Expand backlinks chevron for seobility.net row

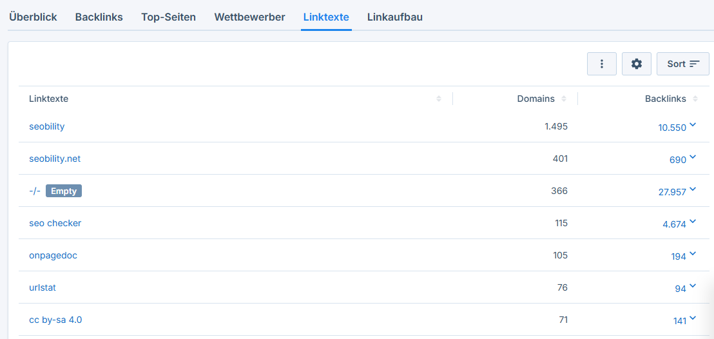point(693,157)
